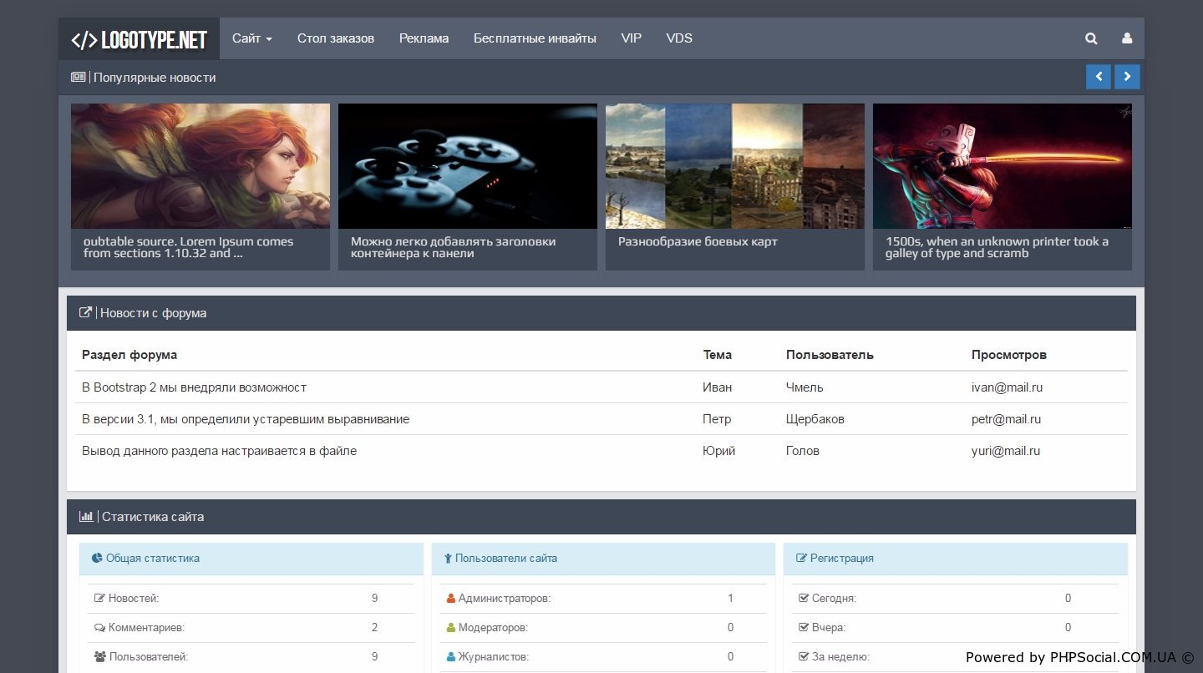Expand the Сайт dropdown menu
The width and height of the screenshot is (1203, 673).
[x=252, y=38]
